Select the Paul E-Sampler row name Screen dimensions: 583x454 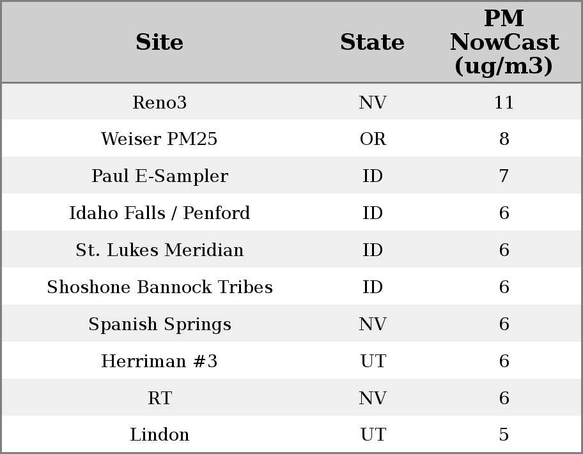pyautogui.click(x=159, y=176)
